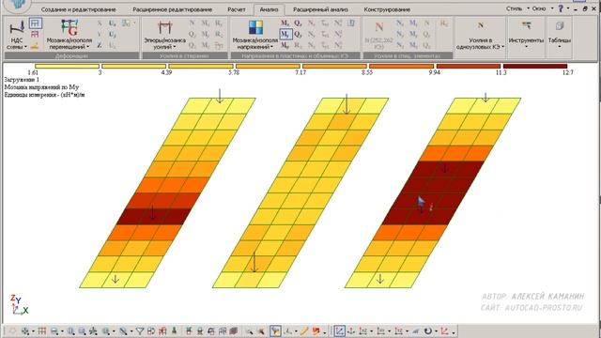Viewport: 601px width, 338px height.
Task: Open Усилия в одноузловых КЭ dropdown
Action: point(480,36)
